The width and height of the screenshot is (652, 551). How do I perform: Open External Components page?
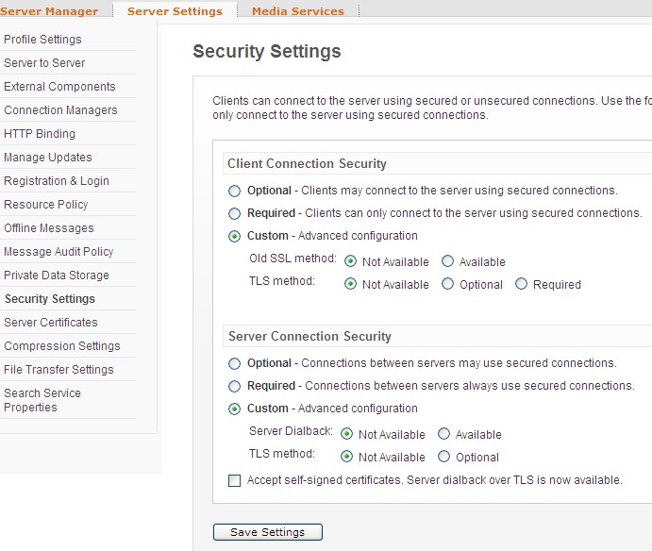[x=59, y=87]
